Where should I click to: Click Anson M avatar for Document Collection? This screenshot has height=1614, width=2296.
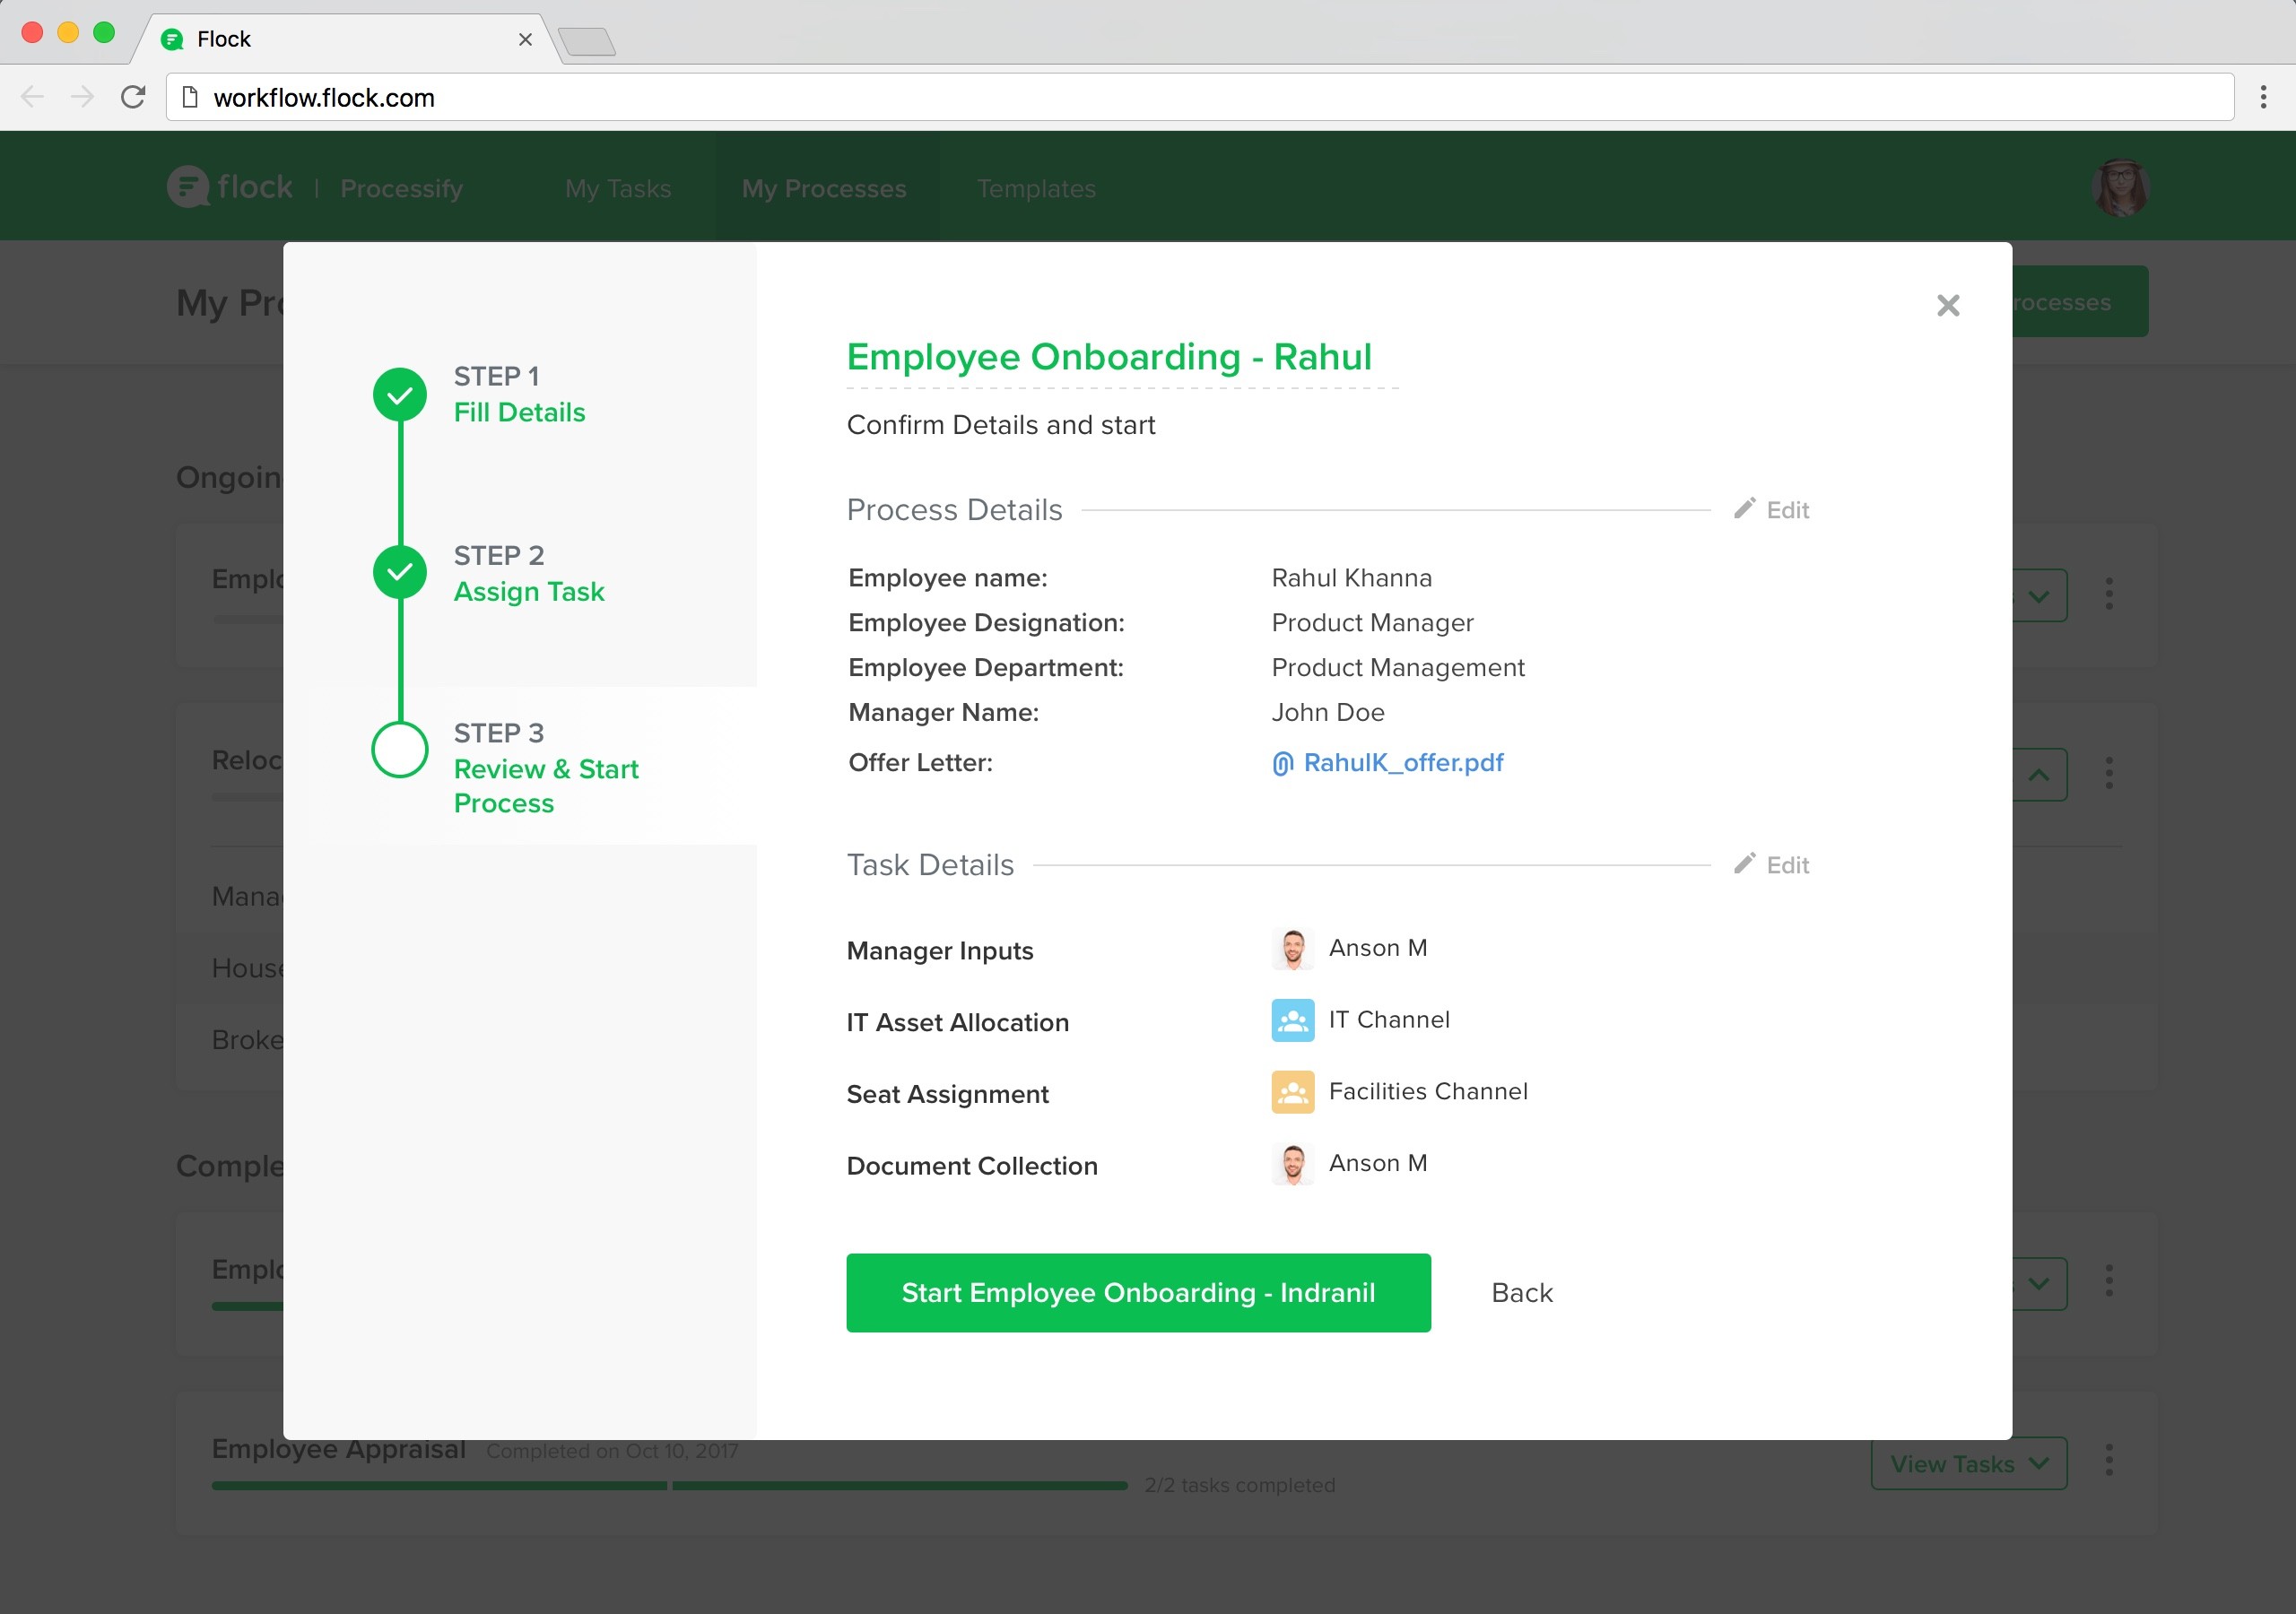click(x=1293, y=1164)
